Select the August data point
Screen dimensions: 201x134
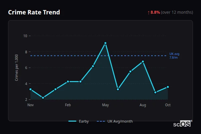[x=143, y=62]
